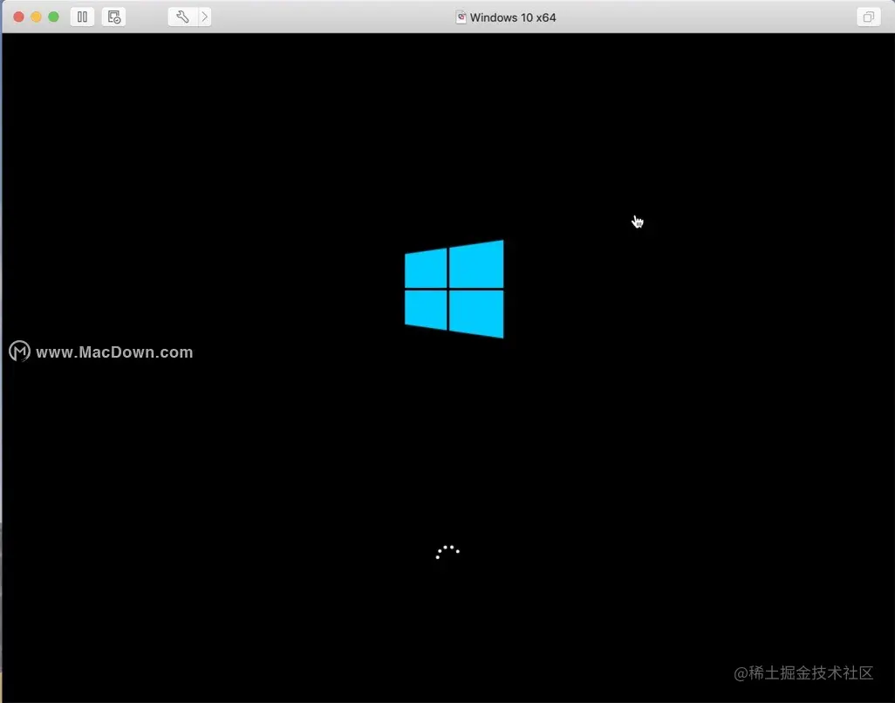This screenshot has height=703, width=895.
Task: Enter Unity/single window view icon
Action: pyautogui.click(x=868, y=17)
